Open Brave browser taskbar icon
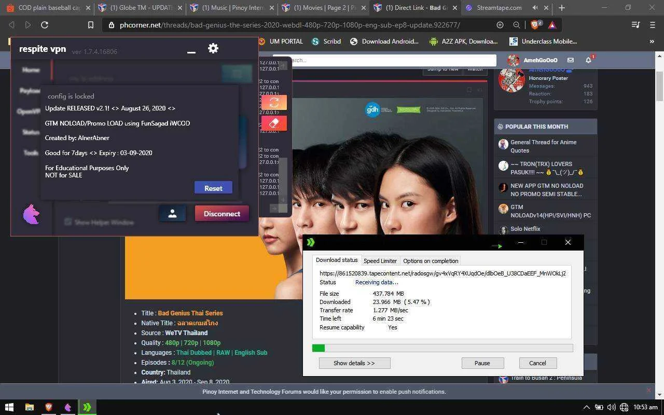This screenshot has width=664, height=415. (x=49, y=407)
